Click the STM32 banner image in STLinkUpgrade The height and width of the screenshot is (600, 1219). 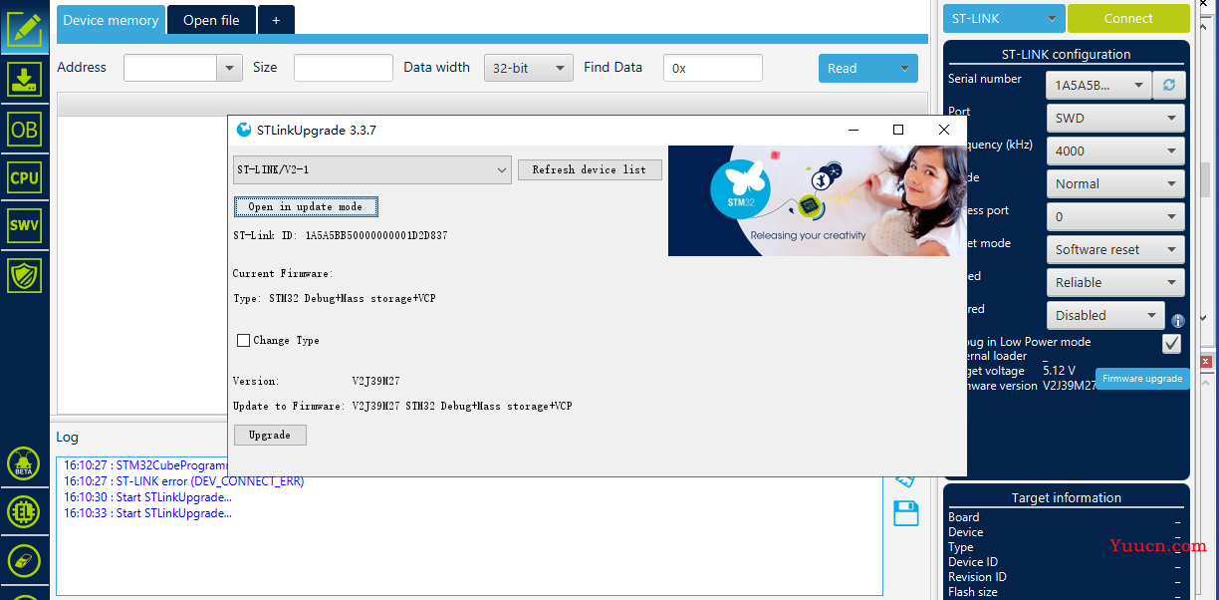click(x=816, y=200)
